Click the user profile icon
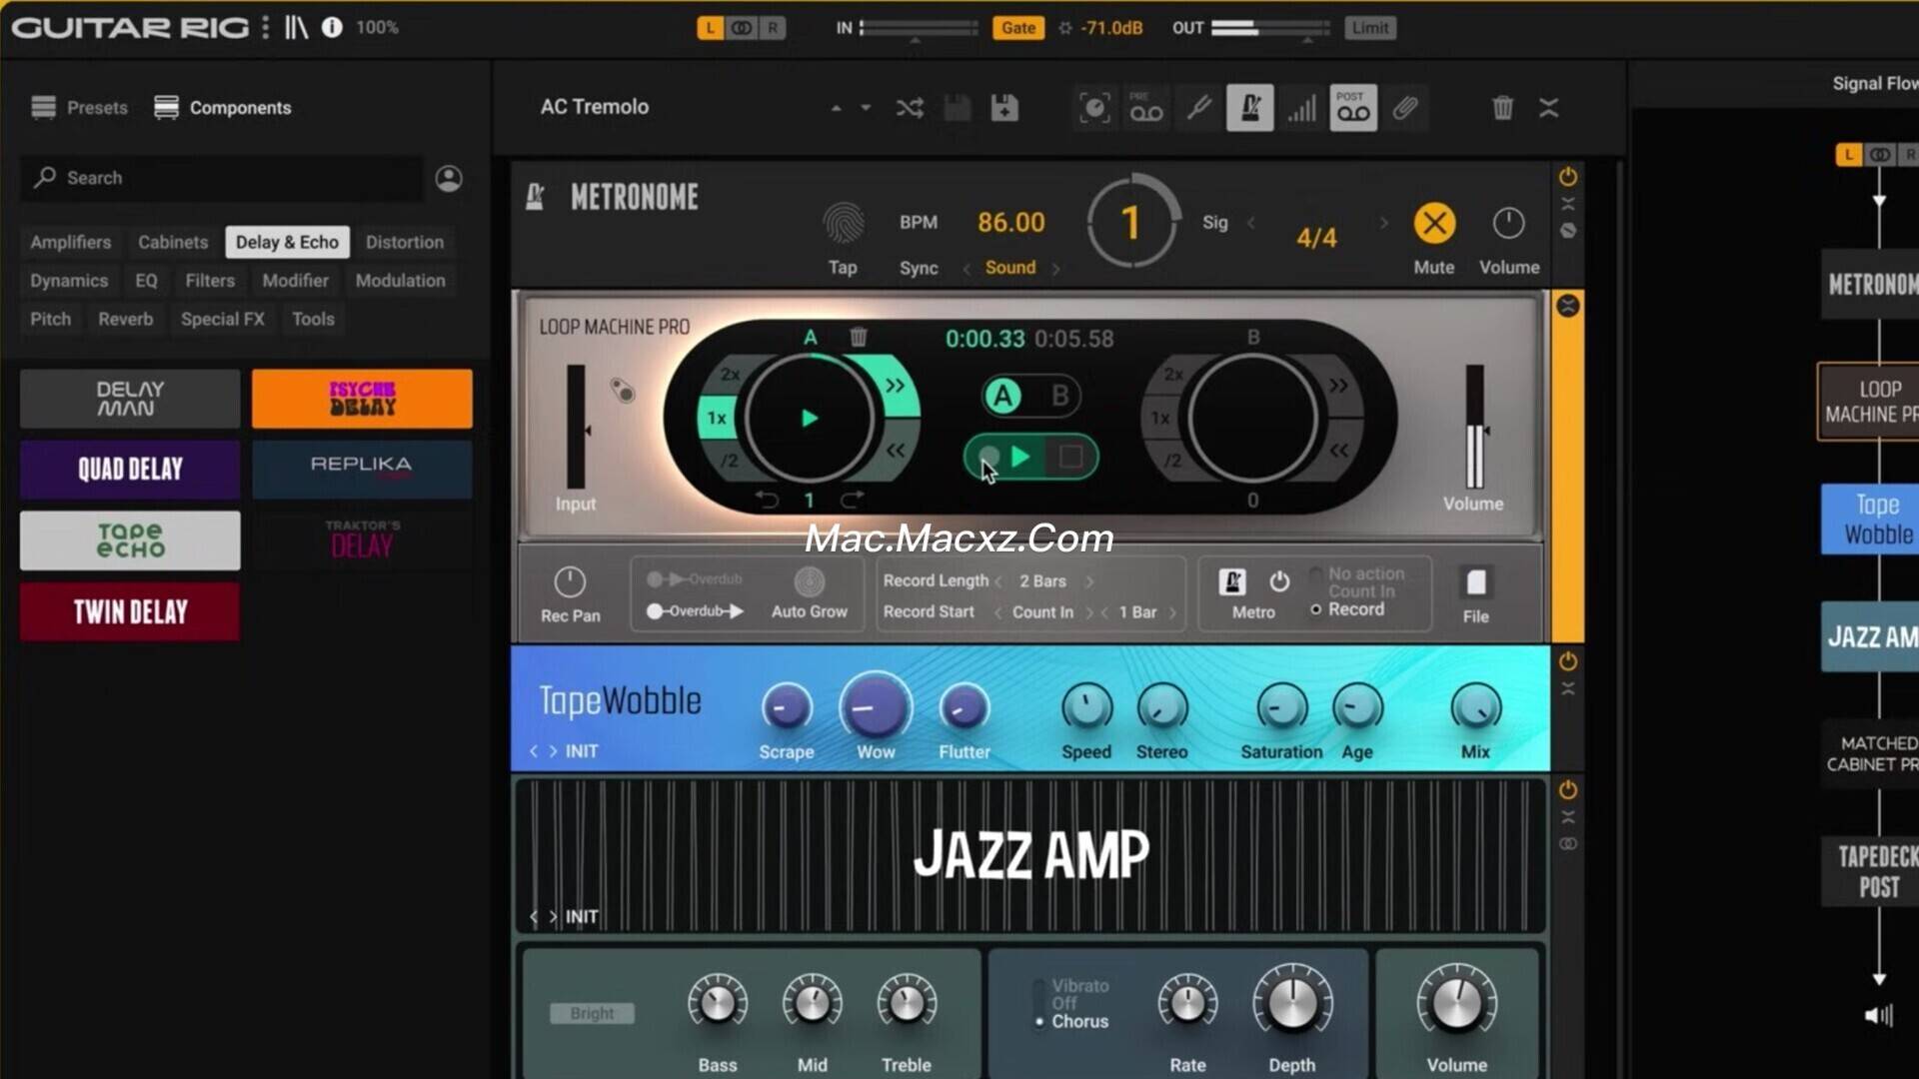The image size is (1919, 1079). point(449,178)
